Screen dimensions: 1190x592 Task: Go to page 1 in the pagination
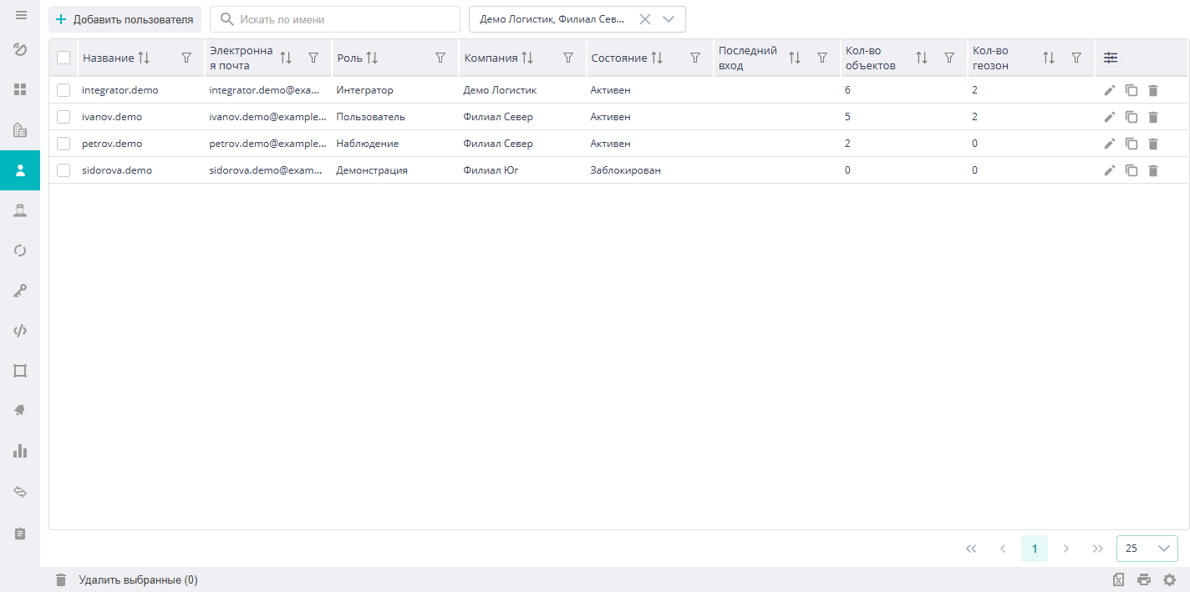pos(1035,549)
